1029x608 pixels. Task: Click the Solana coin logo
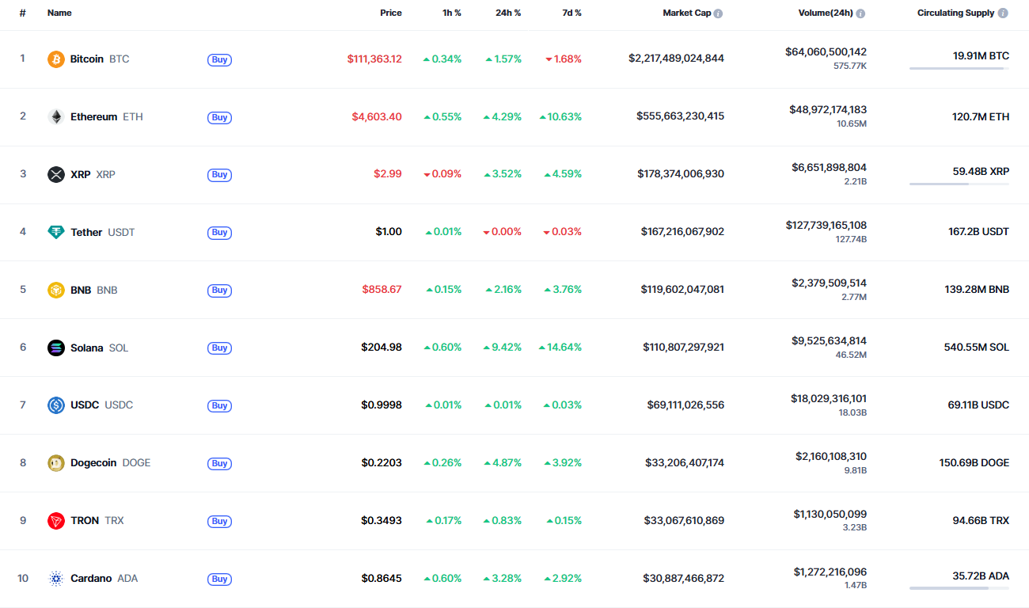pos(55,348)
